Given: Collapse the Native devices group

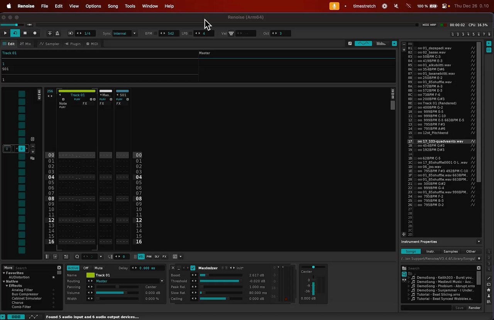Looking at the screenshot, I should coord(4,281).
